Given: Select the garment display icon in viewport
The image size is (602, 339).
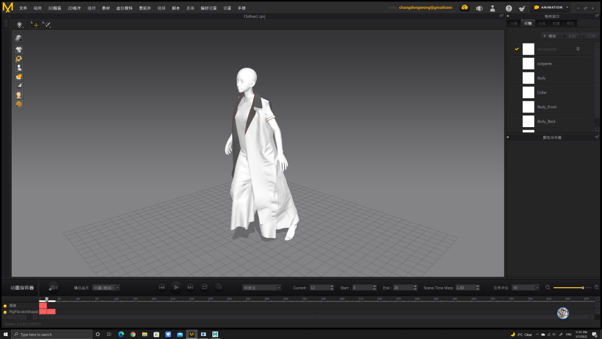Looking at the screenshot, I should click(x=19, y=50).
